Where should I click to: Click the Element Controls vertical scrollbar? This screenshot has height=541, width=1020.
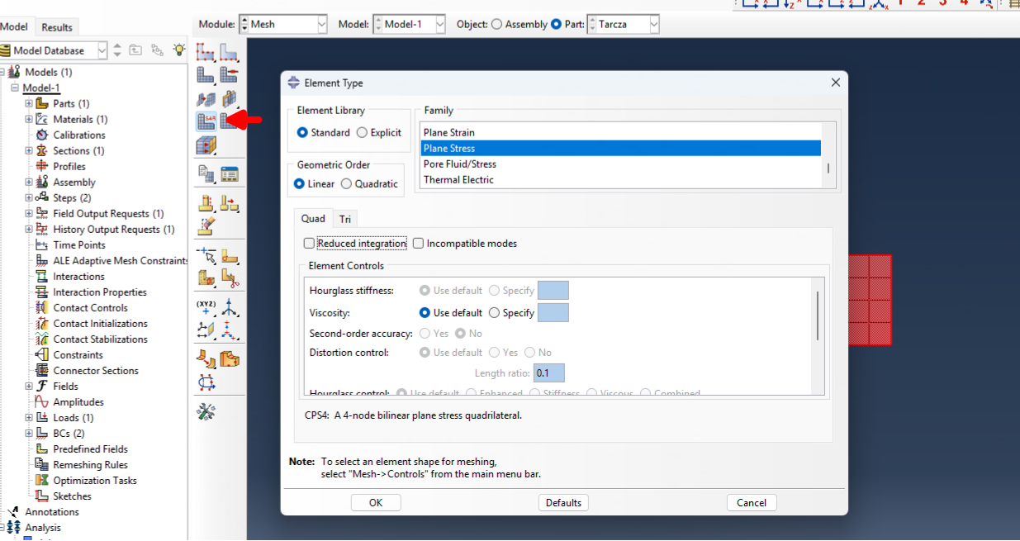[818, 316]
